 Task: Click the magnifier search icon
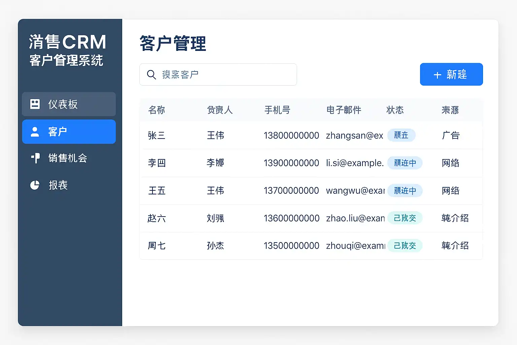click(151, 75)
